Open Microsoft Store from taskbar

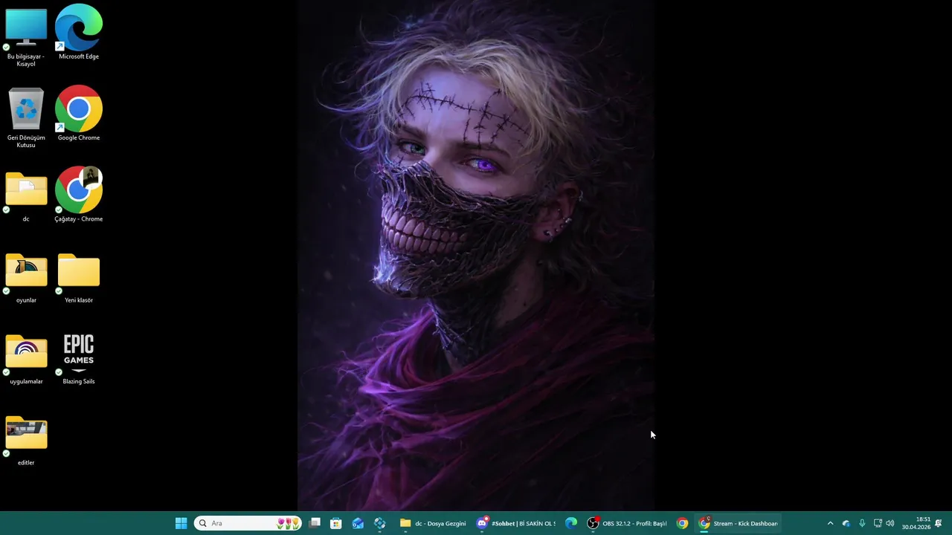click(x=336, y=523)
